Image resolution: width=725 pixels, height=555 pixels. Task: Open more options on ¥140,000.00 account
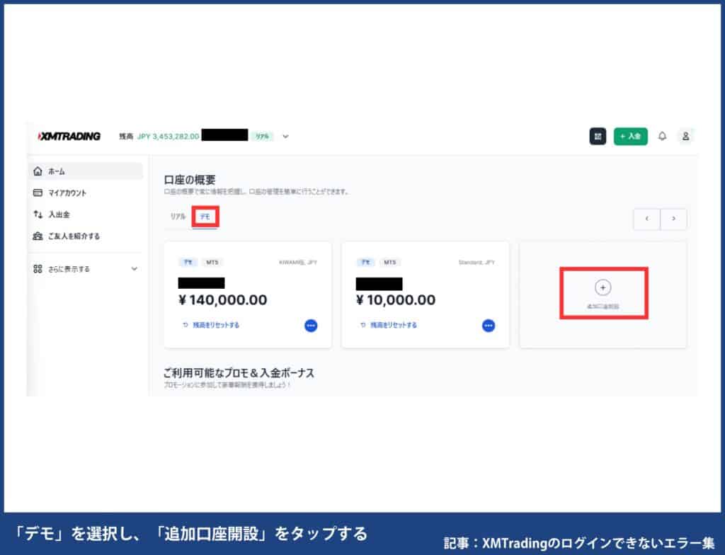[x=311, y=326]
